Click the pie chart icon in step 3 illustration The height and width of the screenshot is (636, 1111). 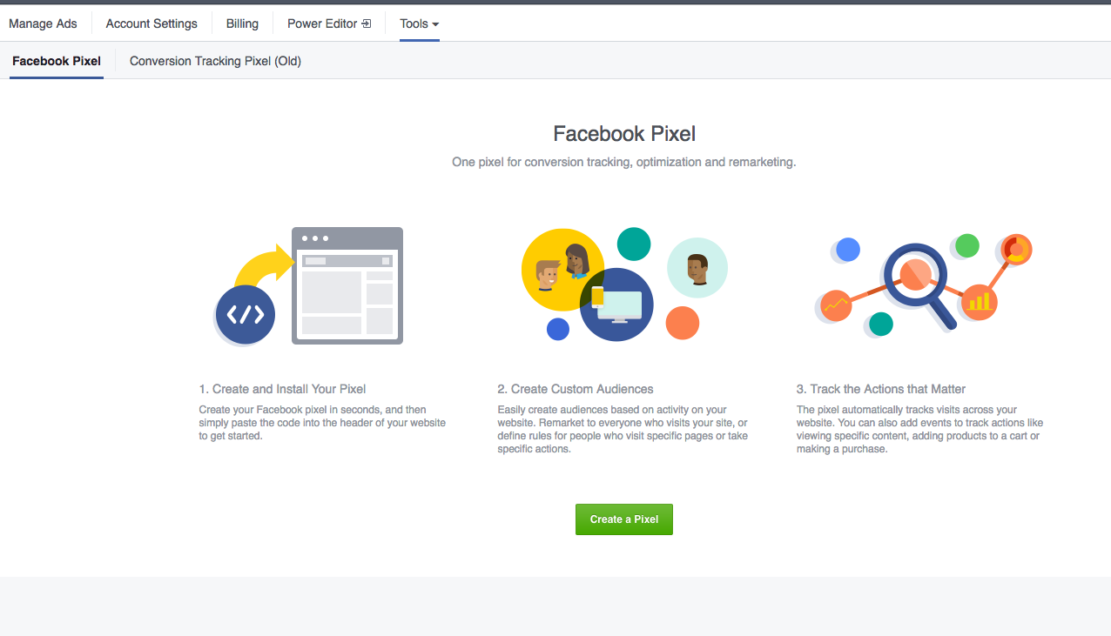coord(1013,250)
